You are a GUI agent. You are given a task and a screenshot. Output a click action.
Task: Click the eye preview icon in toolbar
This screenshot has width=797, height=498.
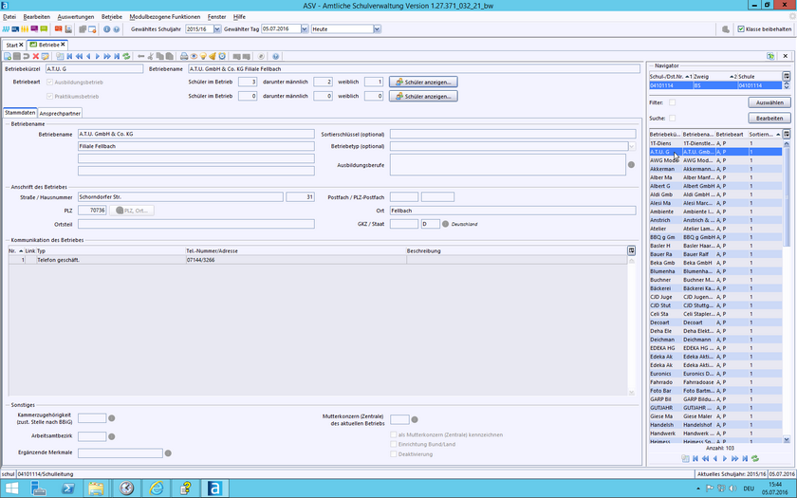click(194, 56)
